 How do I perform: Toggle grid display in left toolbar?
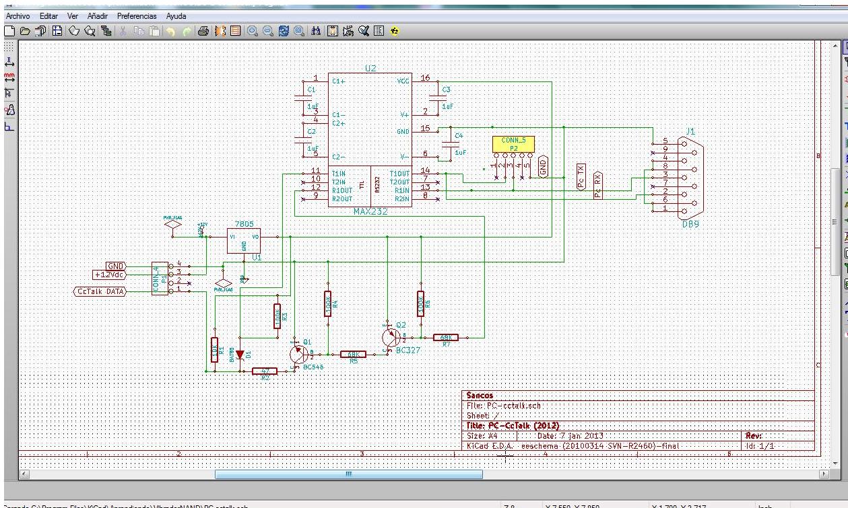tap(9, 46)
